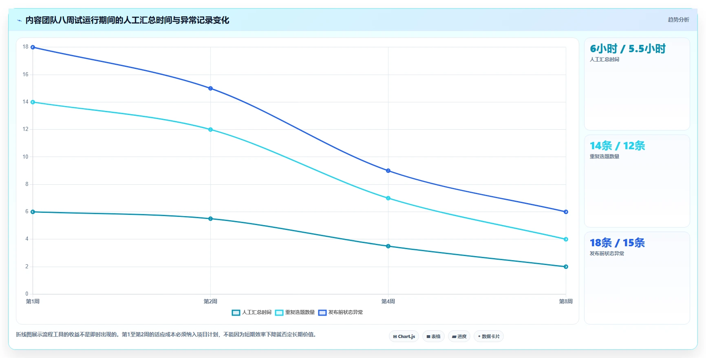Select the 人工汇总时间 point at 第1周 (6)
Screen dimensions: 706x358
pos(33,212)
